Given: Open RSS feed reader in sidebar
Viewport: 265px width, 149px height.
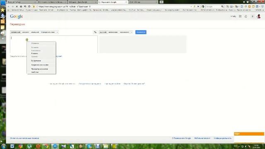Looking at the screenshot, I should point(3,22).
